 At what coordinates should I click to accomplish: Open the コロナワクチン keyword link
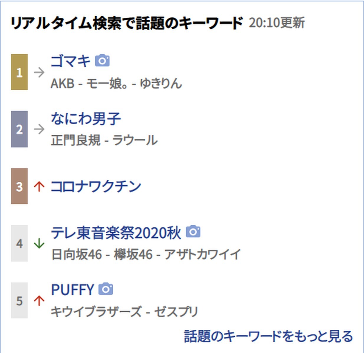96,187
